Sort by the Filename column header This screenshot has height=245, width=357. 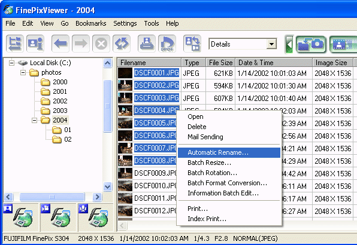click(149, 62)
